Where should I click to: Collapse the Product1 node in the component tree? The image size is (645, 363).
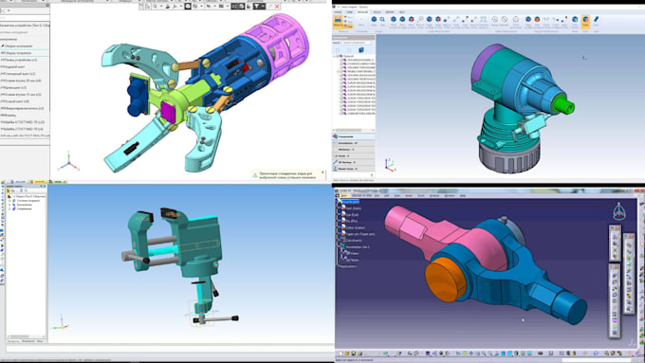(335, 56)
